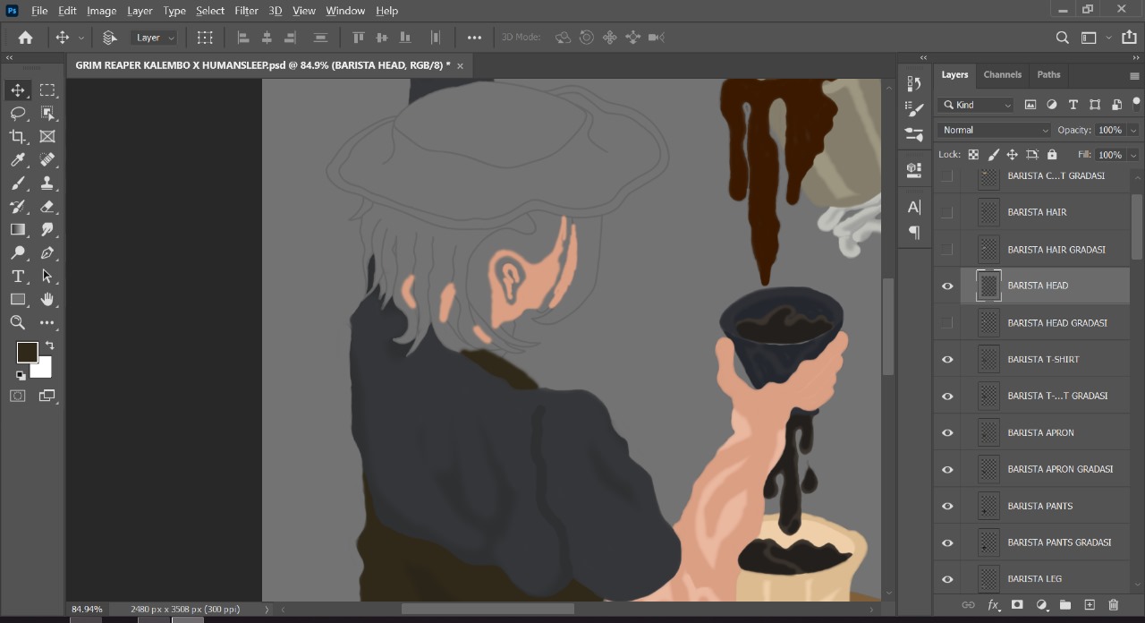Screen dimensions: 1145x623
Task: Select the Hand tool
Action: (47, 300)
